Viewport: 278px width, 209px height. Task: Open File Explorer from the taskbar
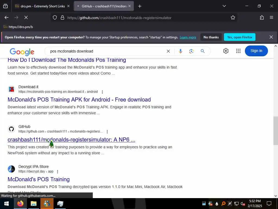point(33,204)
